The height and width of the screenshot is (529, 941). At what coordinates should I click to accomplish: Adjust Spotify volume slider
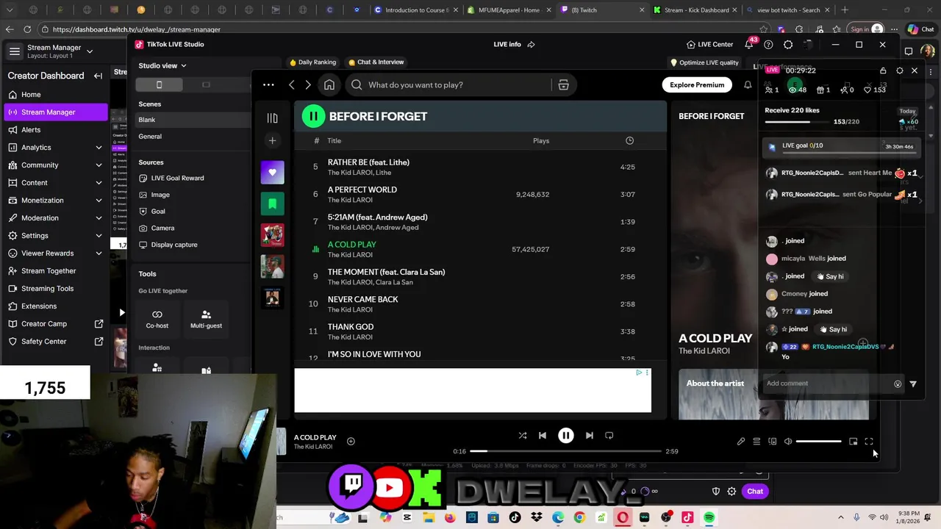818,442
